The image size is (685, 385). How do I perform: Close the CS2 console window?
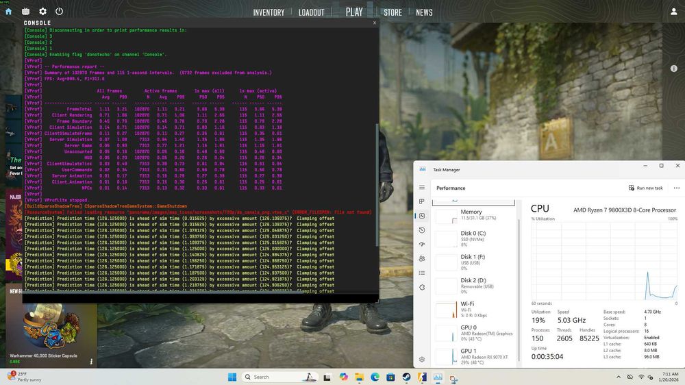coord(375,23)
